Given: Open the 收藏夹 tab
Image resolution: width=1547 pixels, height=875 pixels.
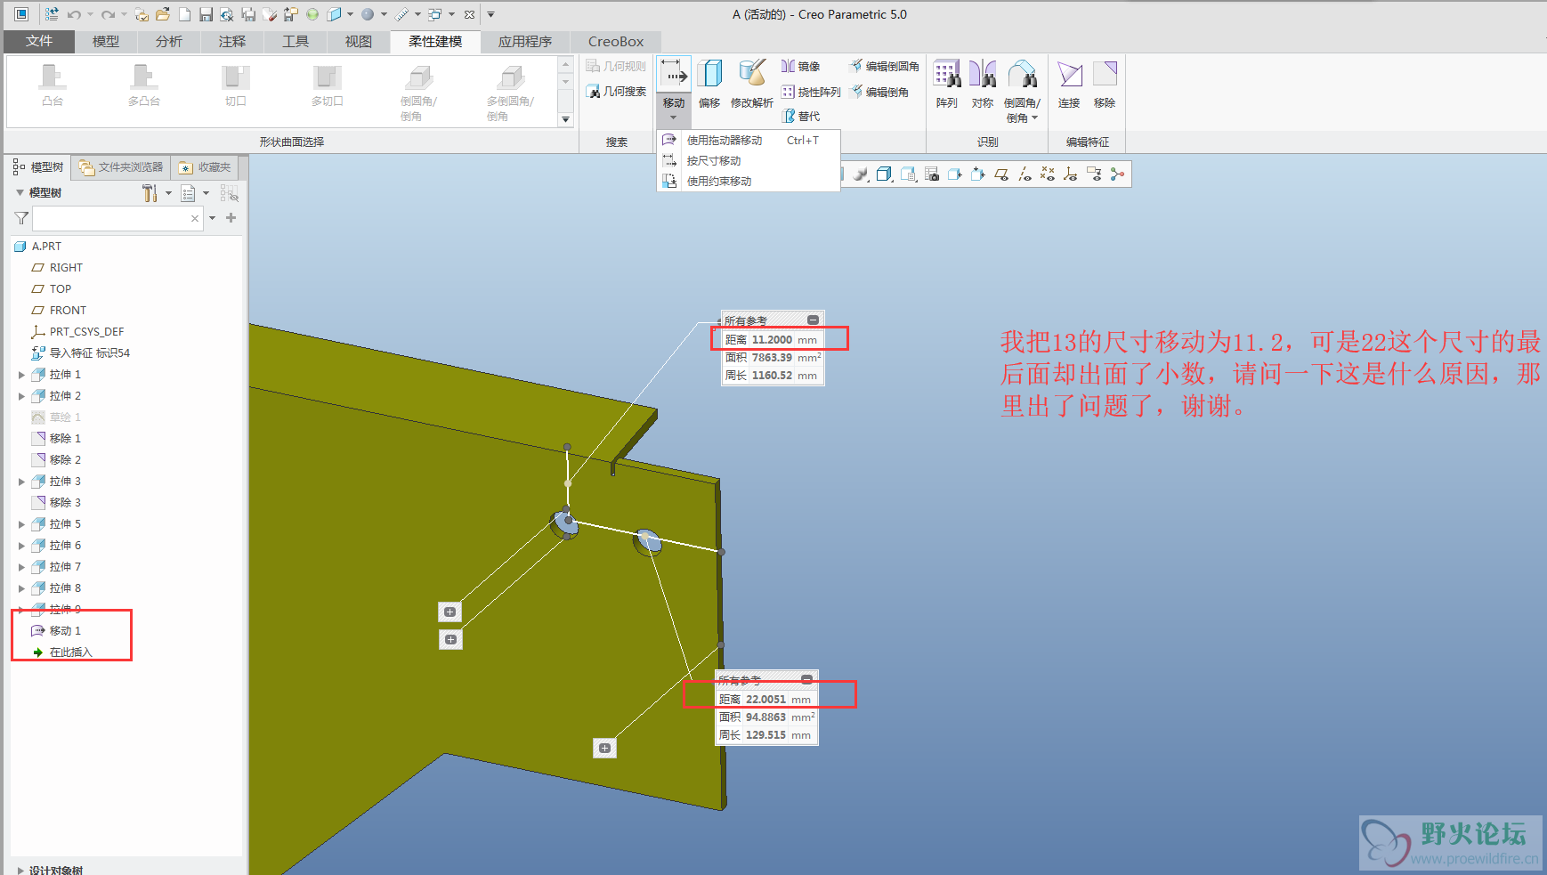Looking at the screenshot, I should pos(205,166).
